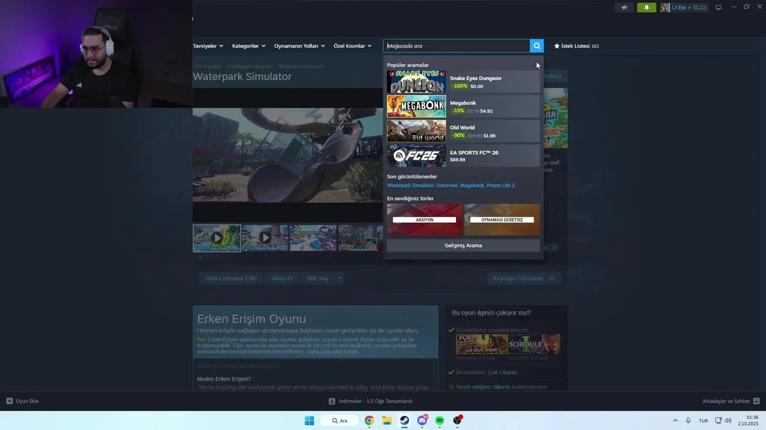Click the Lil Ero profile avatar
Viewport: 766px width, 430px height.
665,7
